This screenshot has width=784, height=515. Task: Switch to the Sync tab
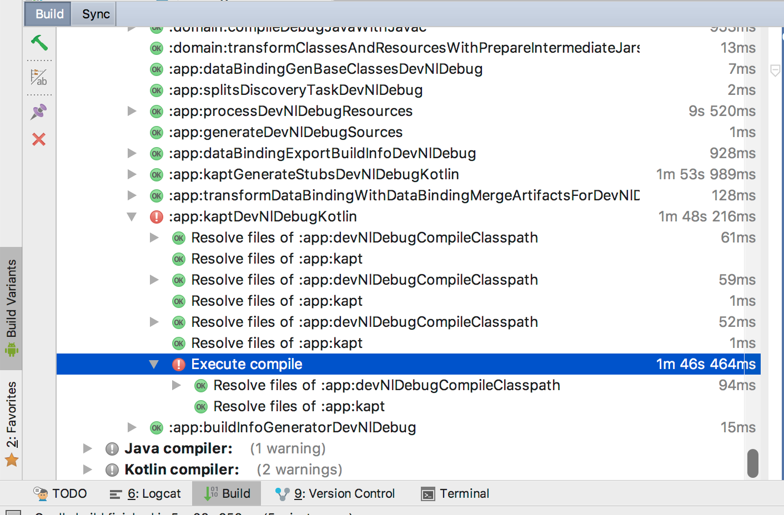tap(96, 14)
